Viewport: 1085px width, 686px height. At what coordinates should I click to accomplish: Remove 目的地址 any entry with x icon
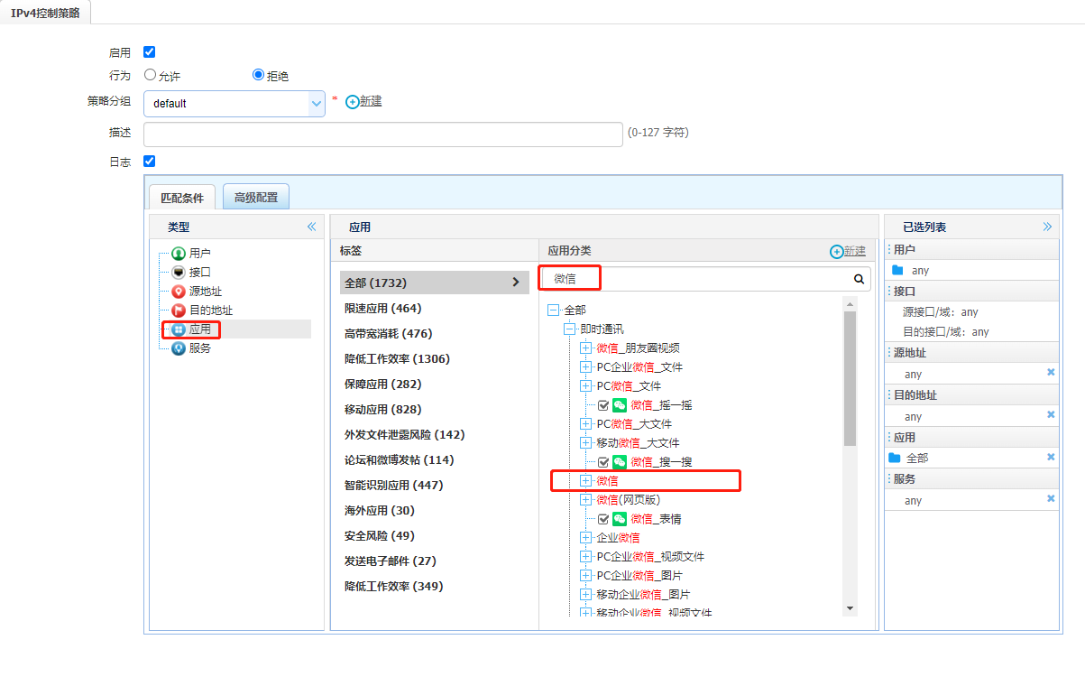pyautogui.click(x=1051, y=414)
